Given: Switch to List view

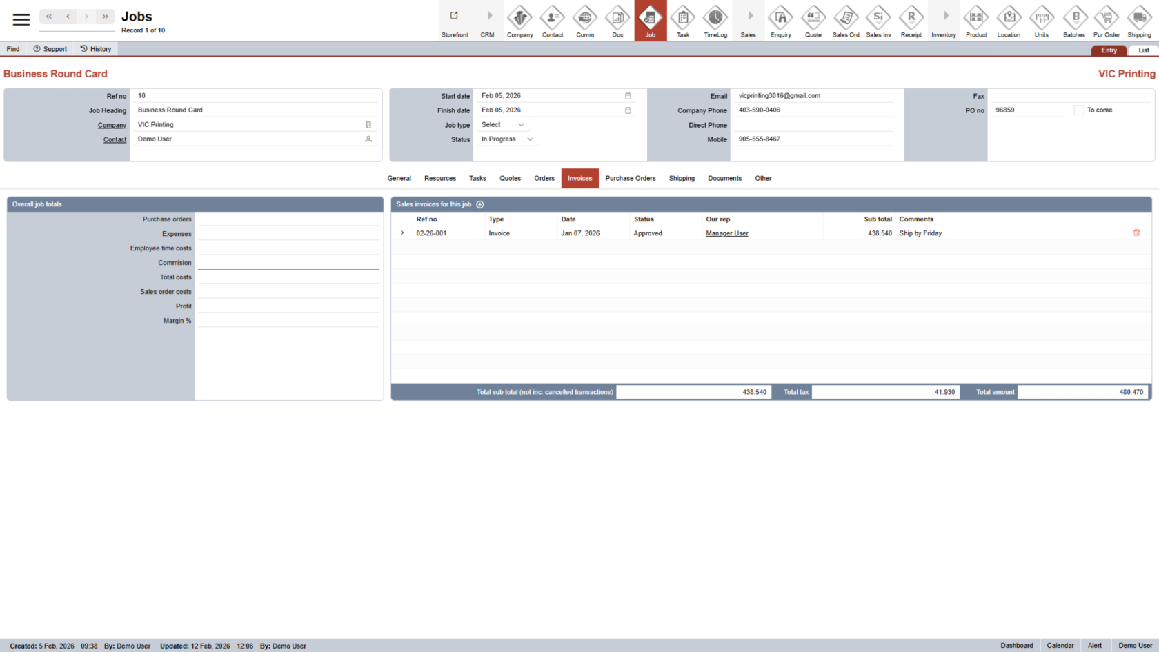Looking at the screenshot, I should (1143, 50).
